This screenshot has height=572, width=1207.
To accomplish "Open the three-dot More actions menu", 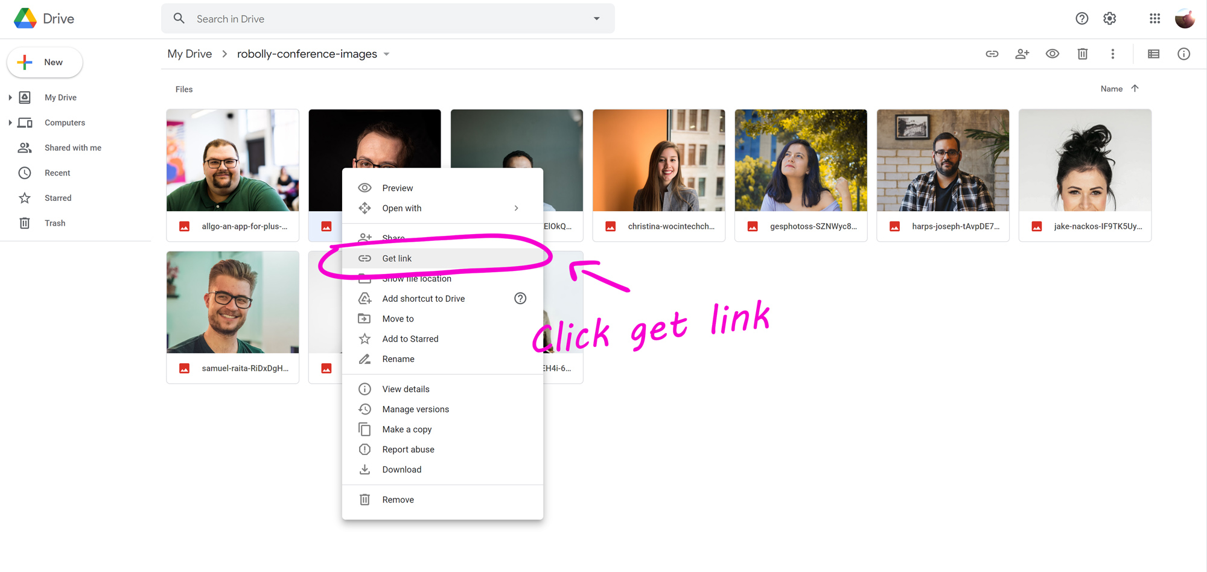I will point(1112,54).
